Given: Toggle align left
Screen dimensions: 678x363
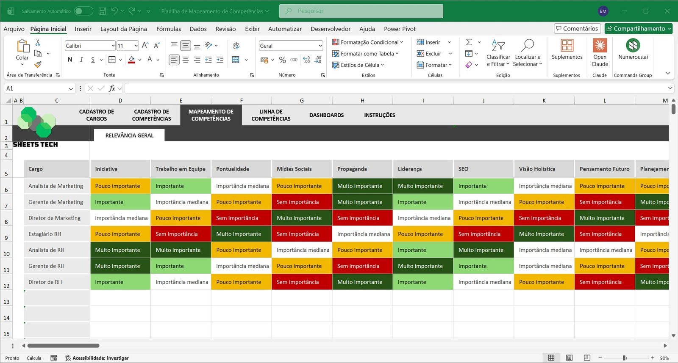Looking at the screenshot, I should [x=174, y=60].
